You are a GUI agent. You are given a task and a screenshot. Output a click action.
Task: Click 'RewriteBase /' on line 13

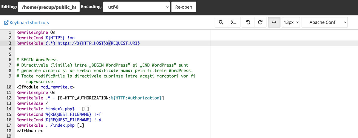[33, 103]
